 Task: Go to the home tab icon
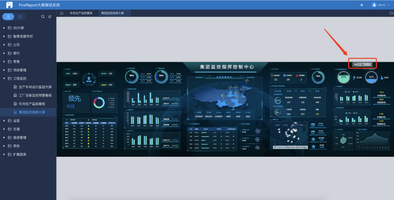tap(62, 13)
